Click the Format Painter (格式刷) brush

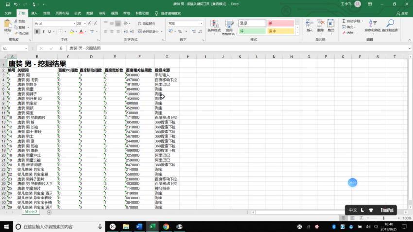pyautogui.click(x=16, y=33)
